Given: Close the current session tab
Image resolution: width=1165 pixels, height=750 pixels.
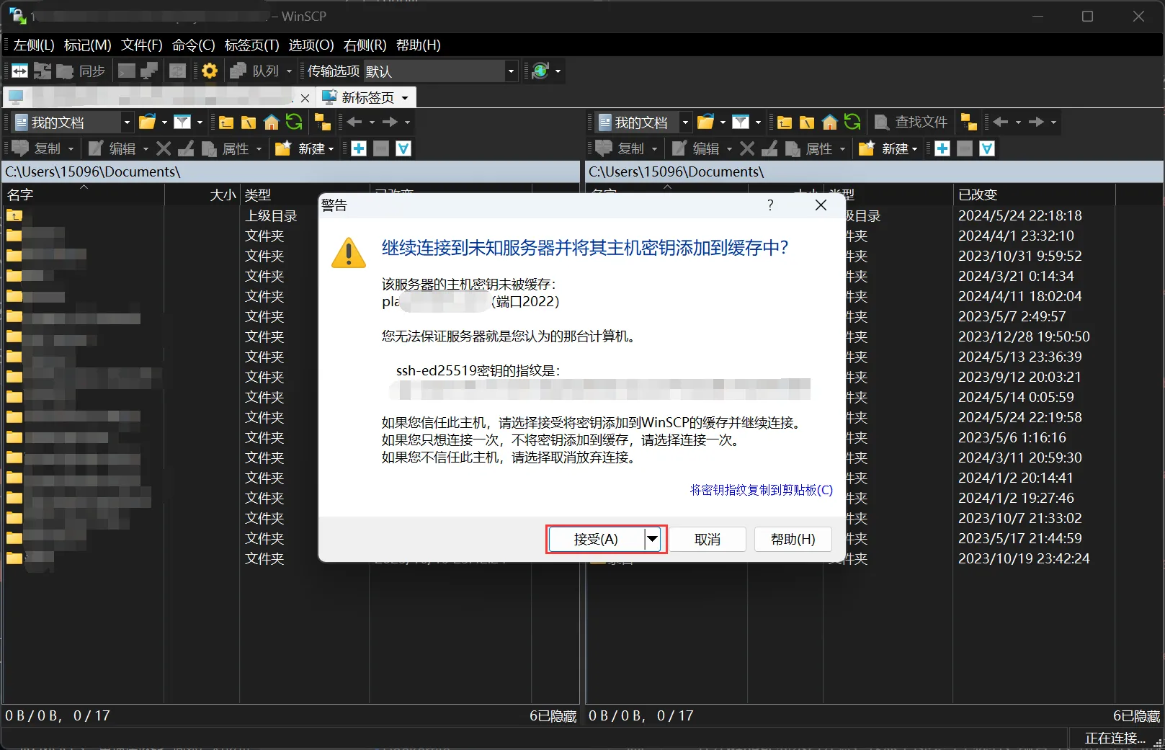Looking at the screenshot, I should (305, 98).
